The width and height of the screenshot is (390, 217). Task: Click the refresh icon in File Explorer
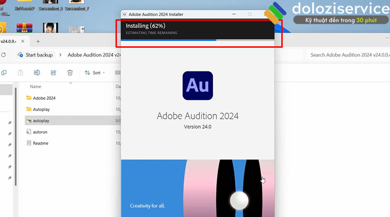(x=3, y=55)
